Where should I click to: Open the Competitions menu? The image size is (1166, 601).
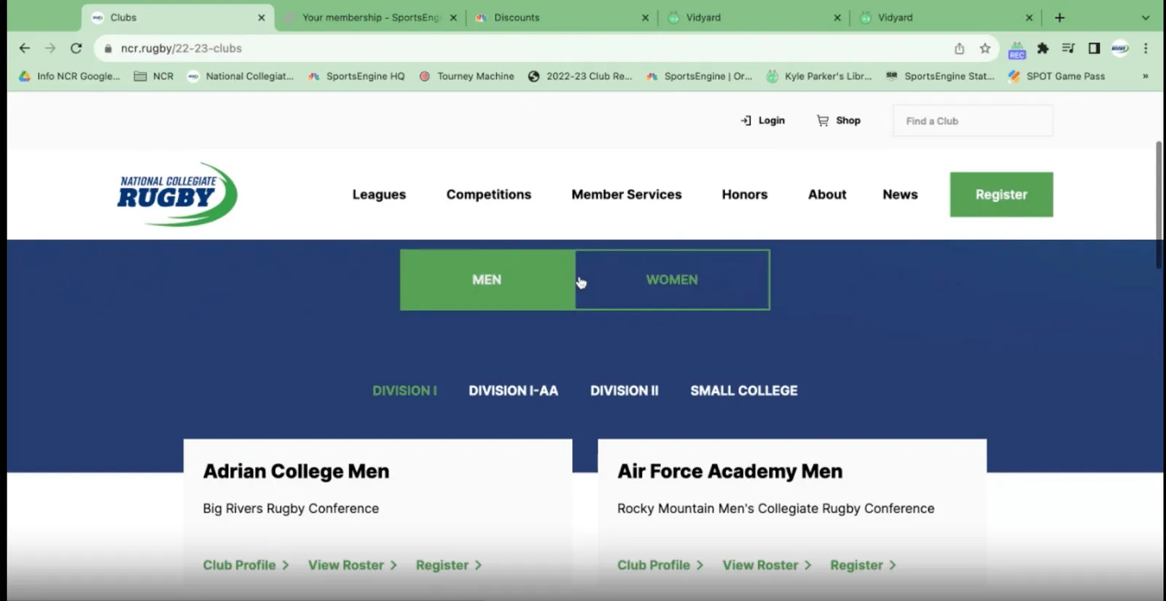[x=489, y=195]
